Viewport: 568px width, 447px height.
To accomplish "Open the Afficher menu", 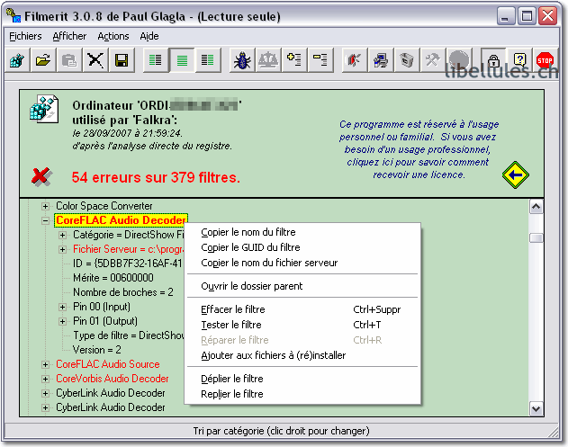I will (x=69, y=36).
